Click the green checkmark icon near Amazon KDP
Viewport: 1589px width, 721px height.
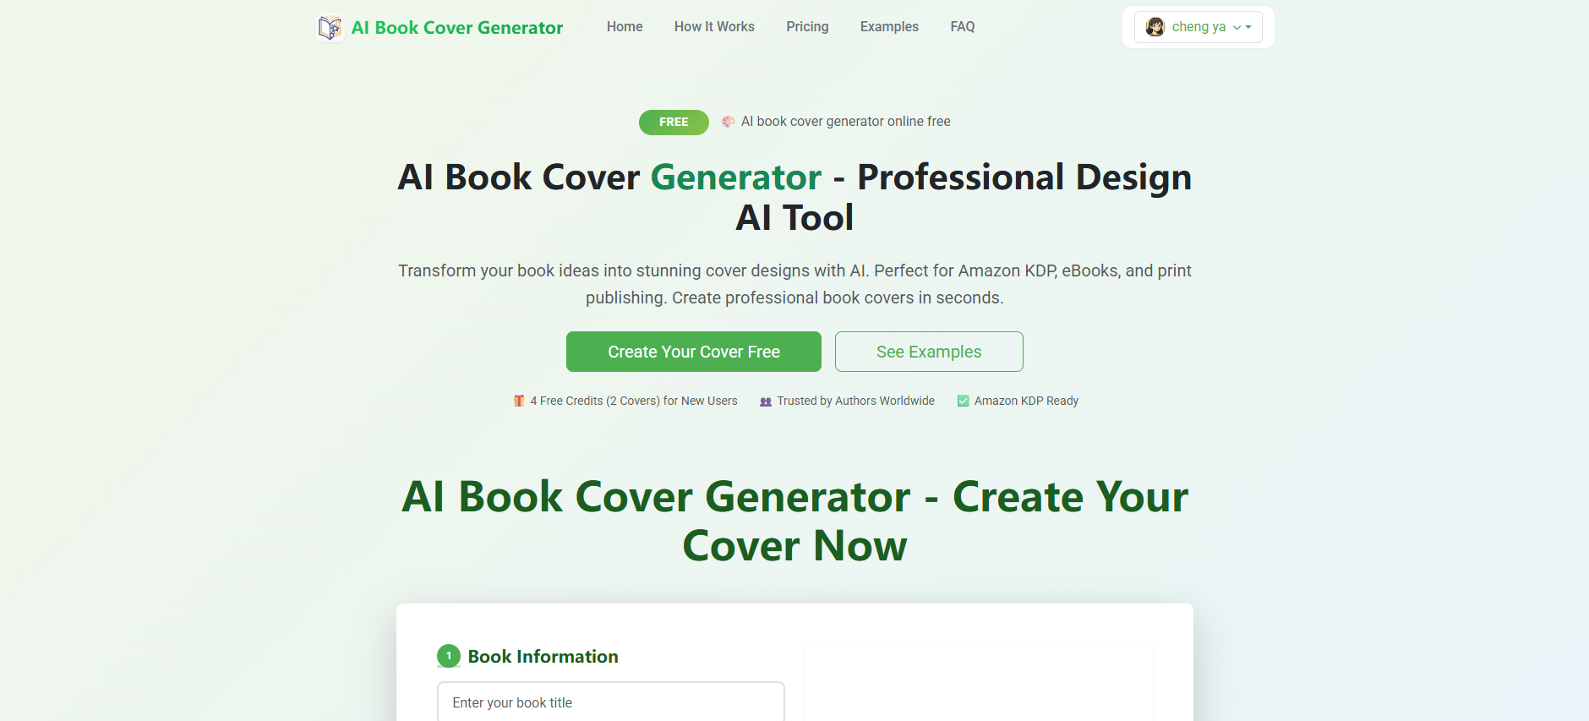[963, 401]
